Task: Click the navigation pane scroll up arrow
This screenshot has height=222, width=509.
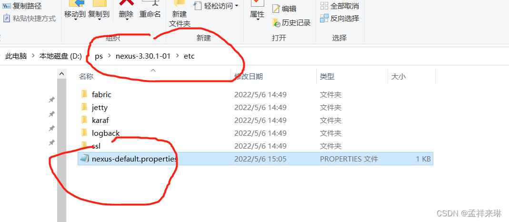Action: tap(62, 74)
